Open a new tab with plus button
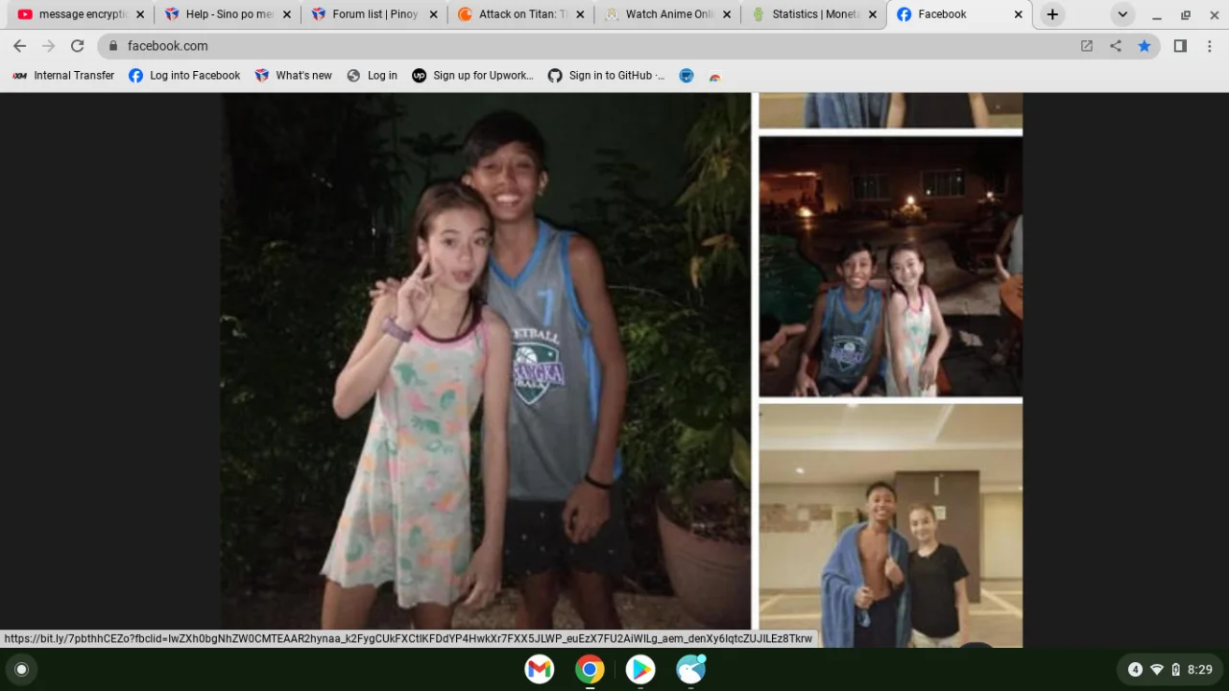 click(1052, 14)
